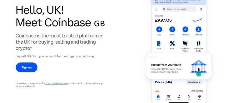Open the Earn percent icon
This screenshot has width=225, height=103.
172,43
